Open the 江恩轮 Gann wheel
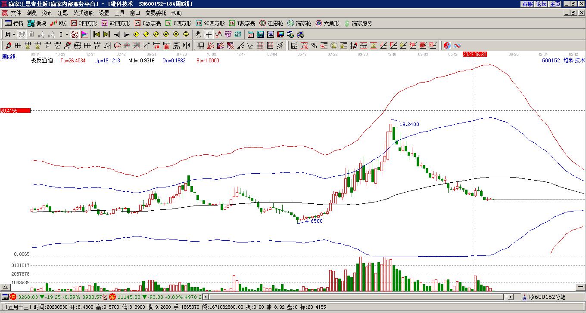The height and width of the screenshot is (313, 586). click(271, 23)
